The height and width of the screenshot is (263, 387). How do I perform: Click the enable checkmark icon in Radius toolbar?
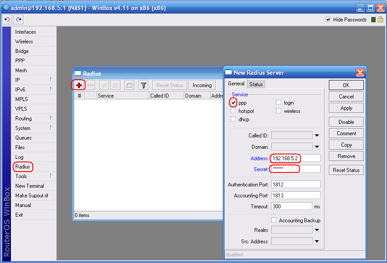[x=104, y=85]
